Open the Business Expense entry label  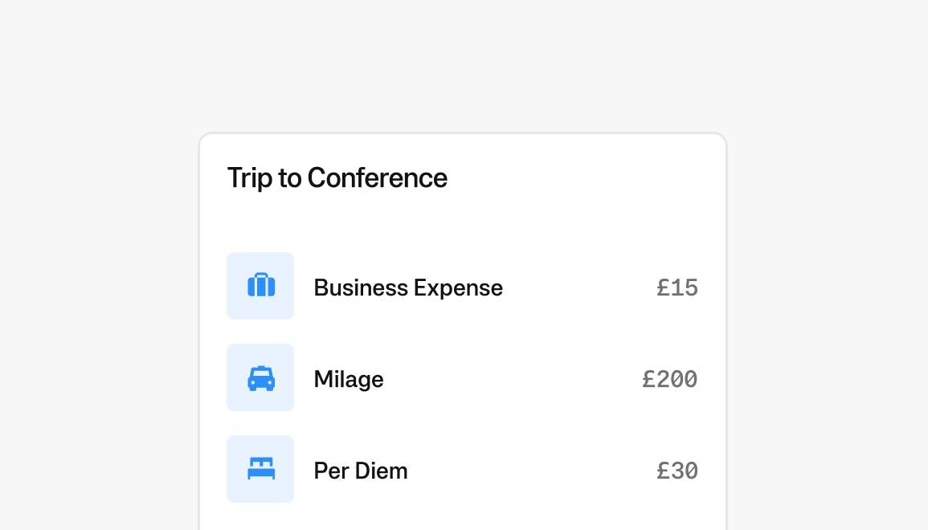(x=408, y=287)
